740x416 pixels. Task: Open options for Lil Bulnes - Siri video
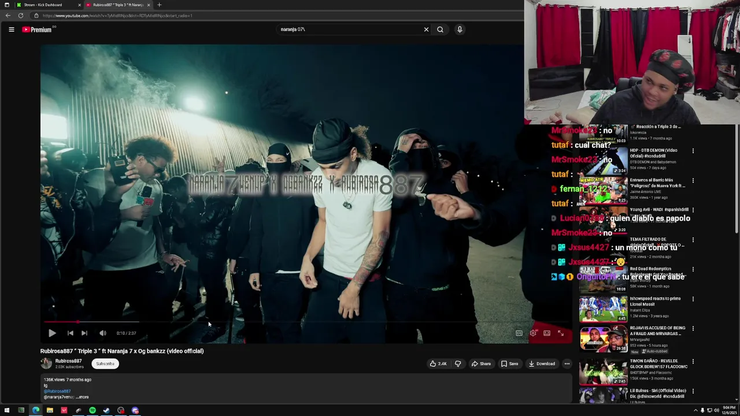click(693, 392)
